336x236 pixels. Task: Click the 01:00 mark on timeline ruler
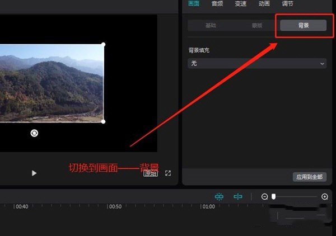(208, 207)
